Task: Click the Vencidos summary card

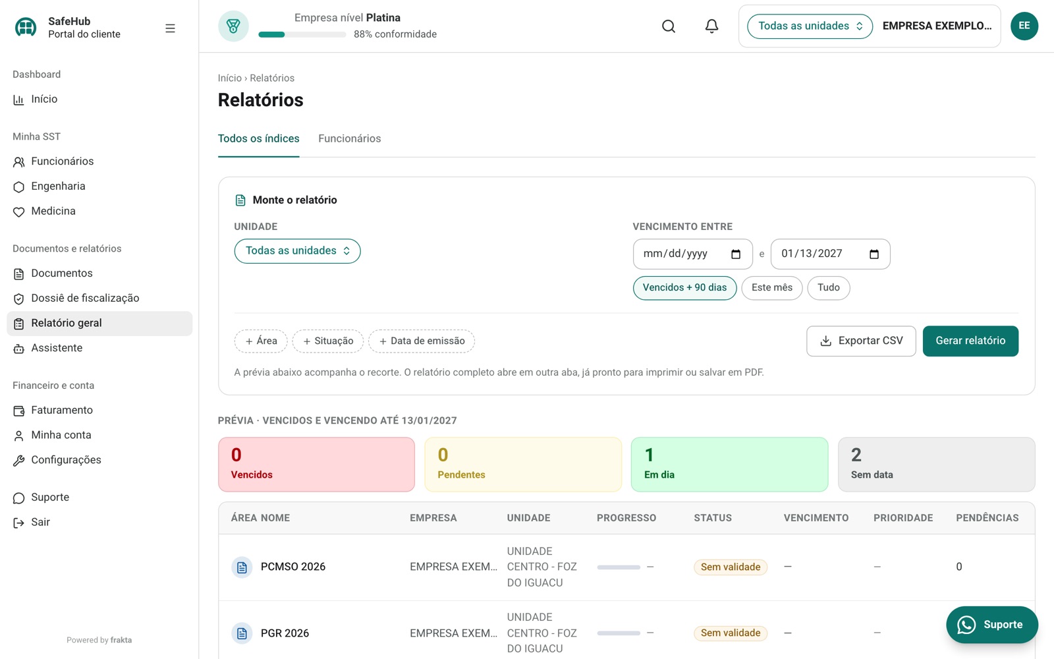Action: pyautogui.click(x=316, y=465)
